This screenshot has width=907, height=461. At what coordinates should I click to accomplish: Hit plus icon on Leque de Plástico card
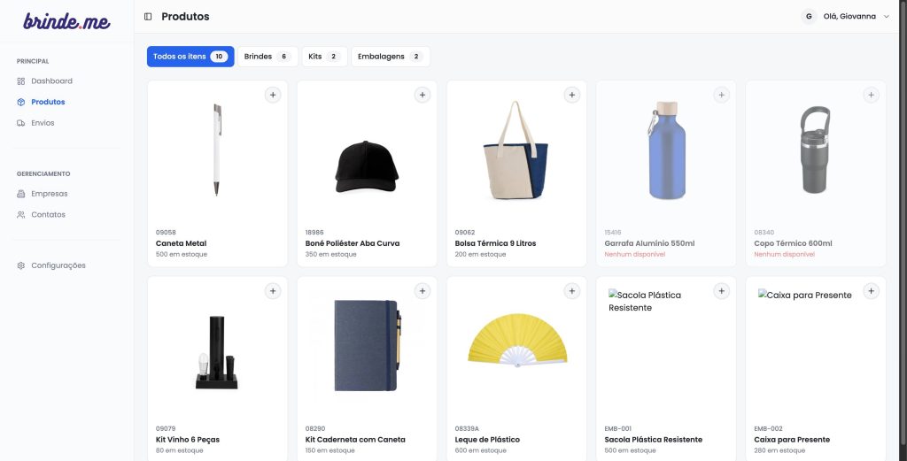(572, 291)
